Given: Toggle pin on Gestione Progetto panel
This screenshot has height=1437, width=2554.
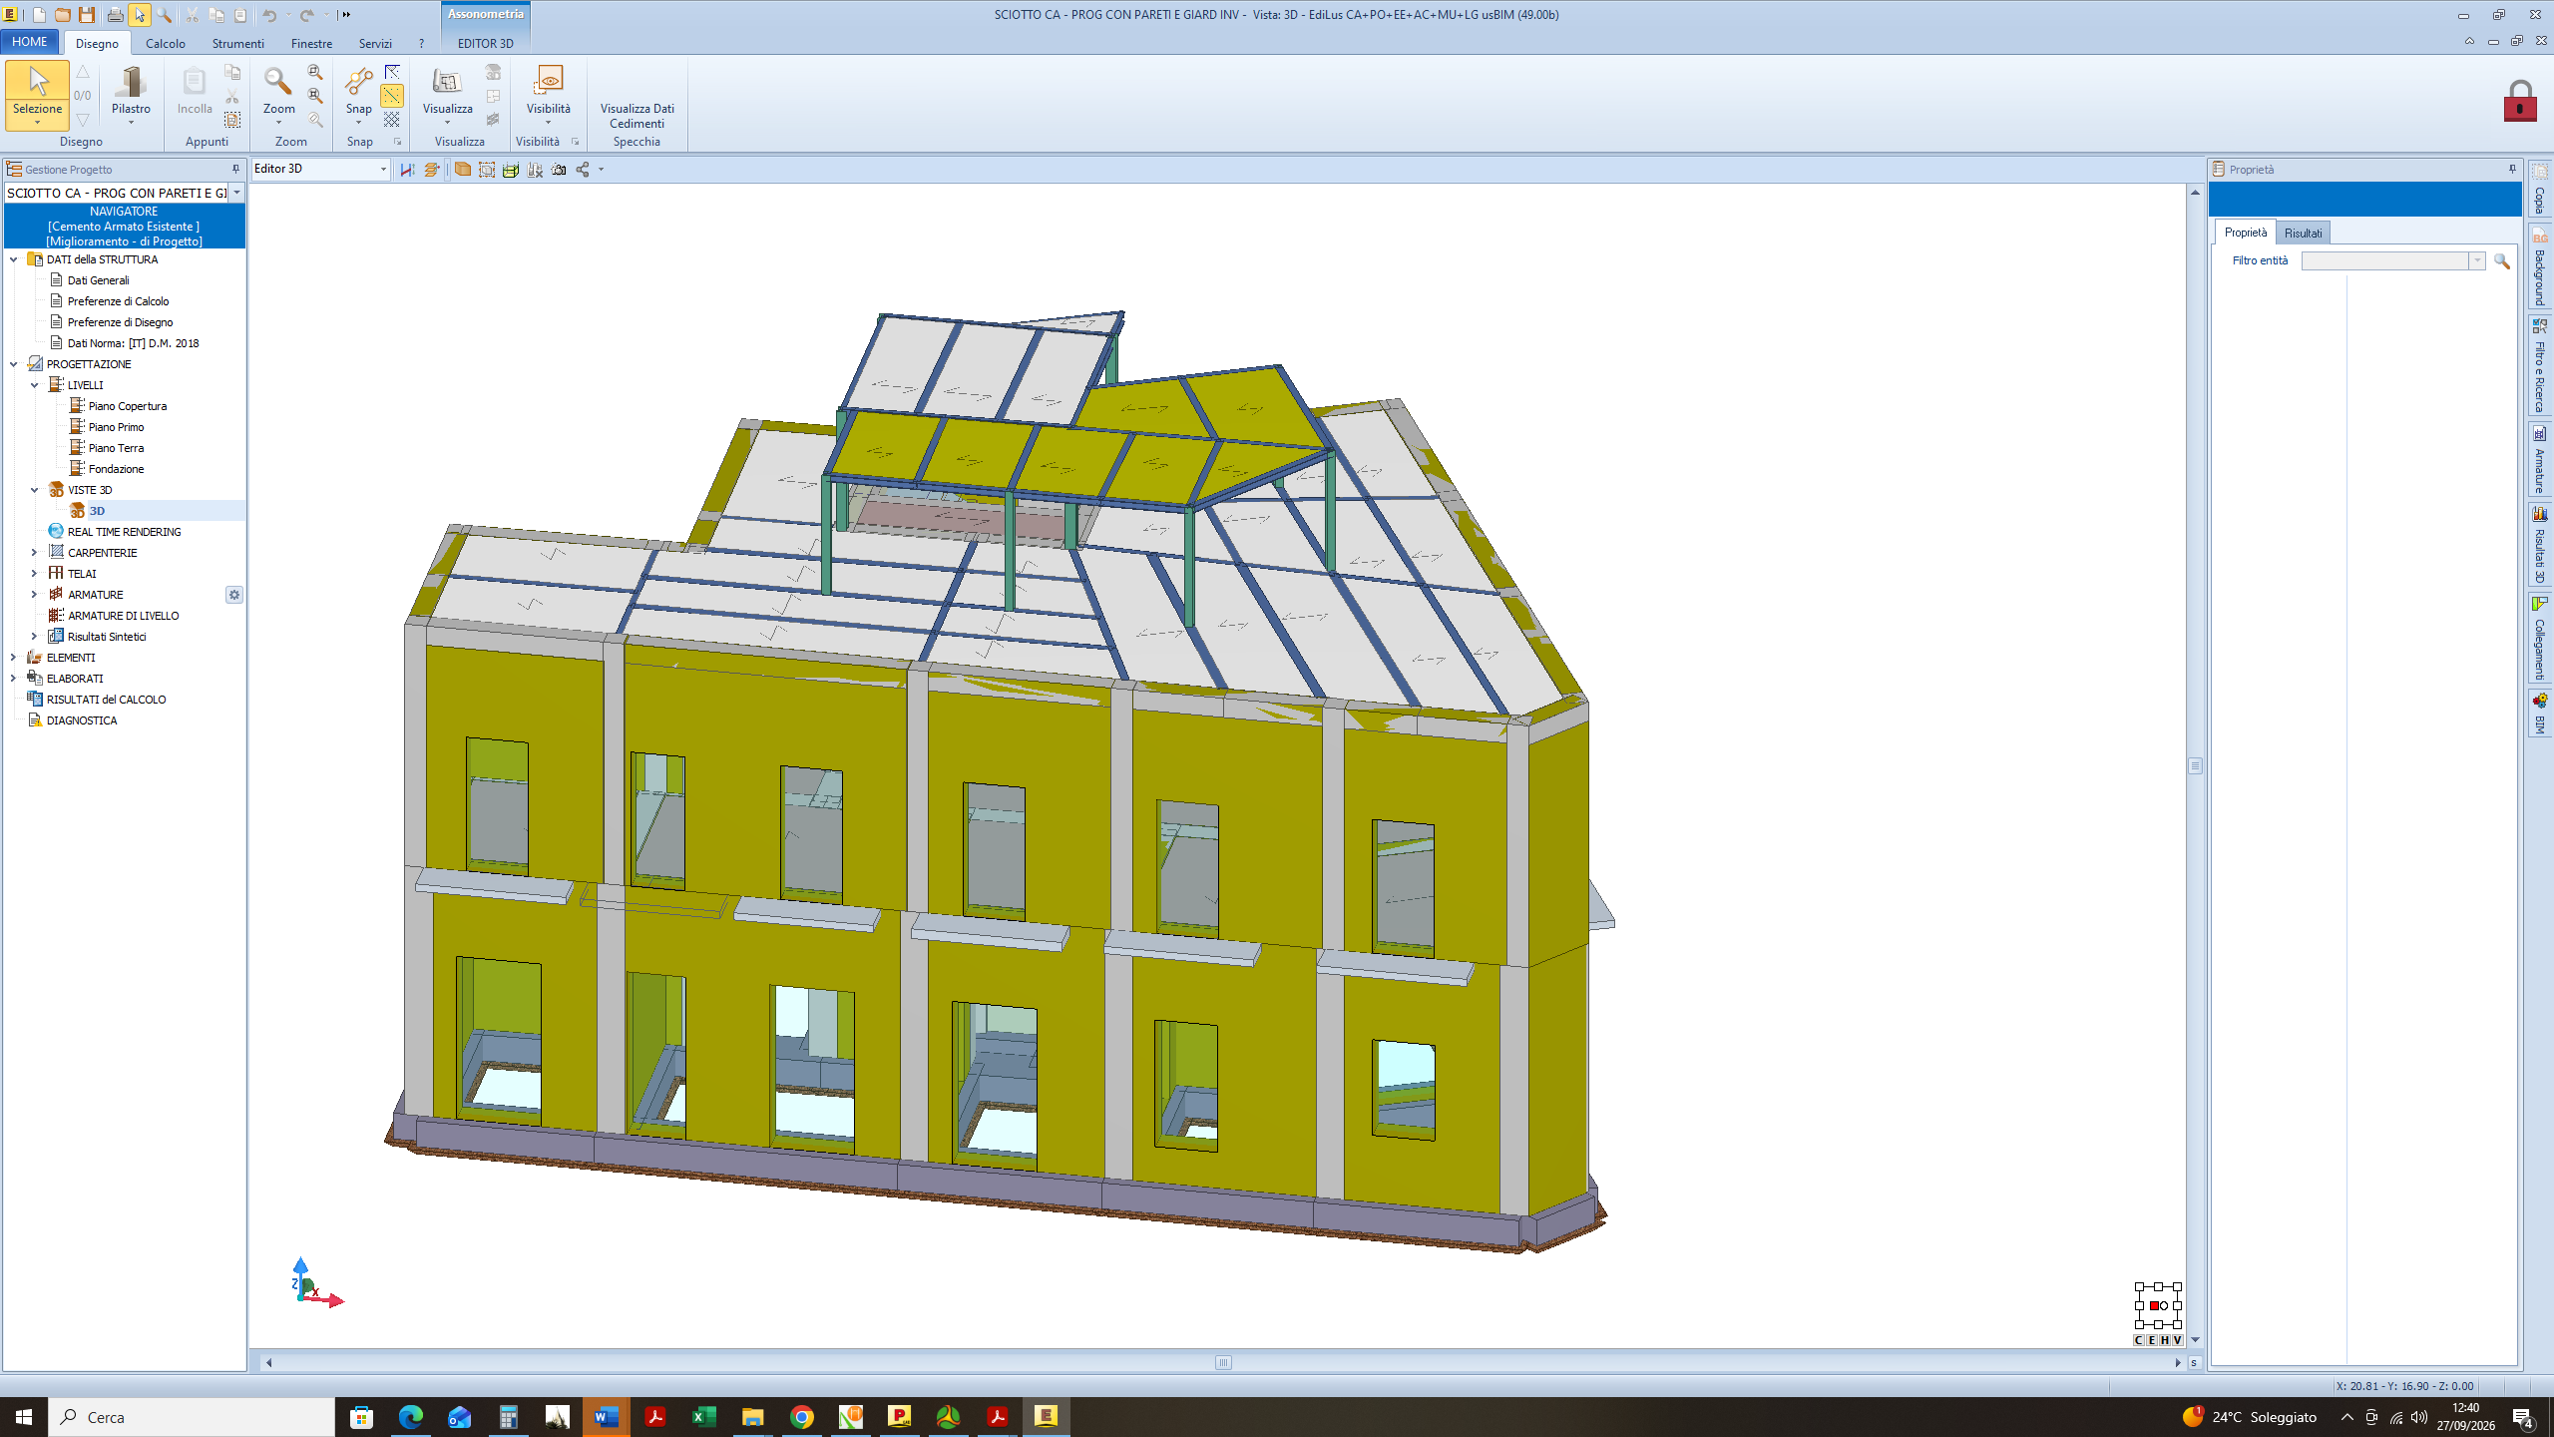Looking at the screenshot, I should tap(236, 170).
